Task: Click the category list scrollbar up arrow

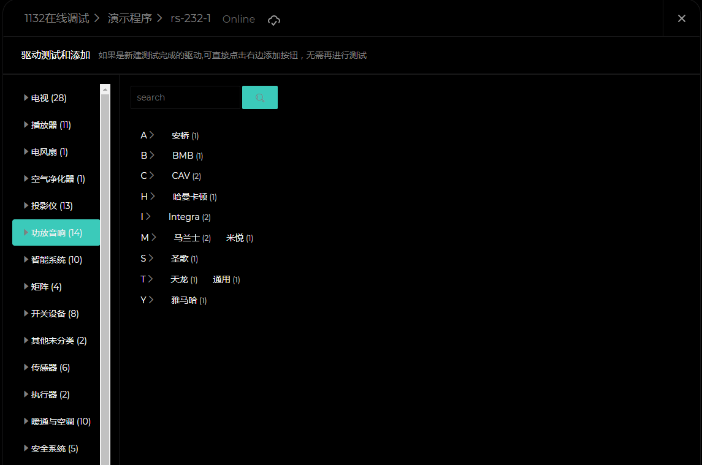Action: click(x=105, y=89)
